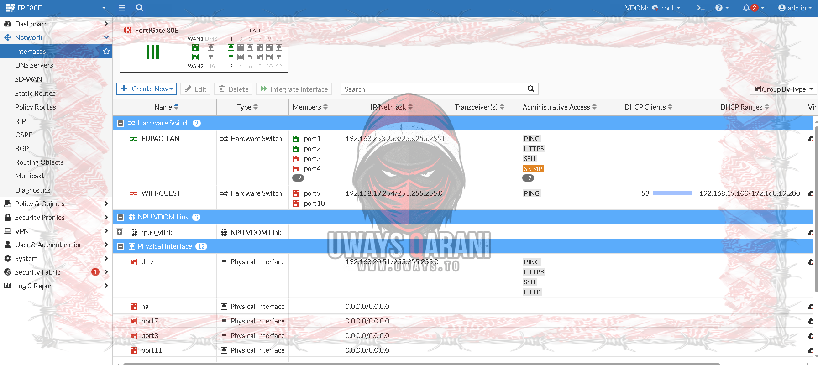Click the SNMP access tag

click(x=533, y=169)
